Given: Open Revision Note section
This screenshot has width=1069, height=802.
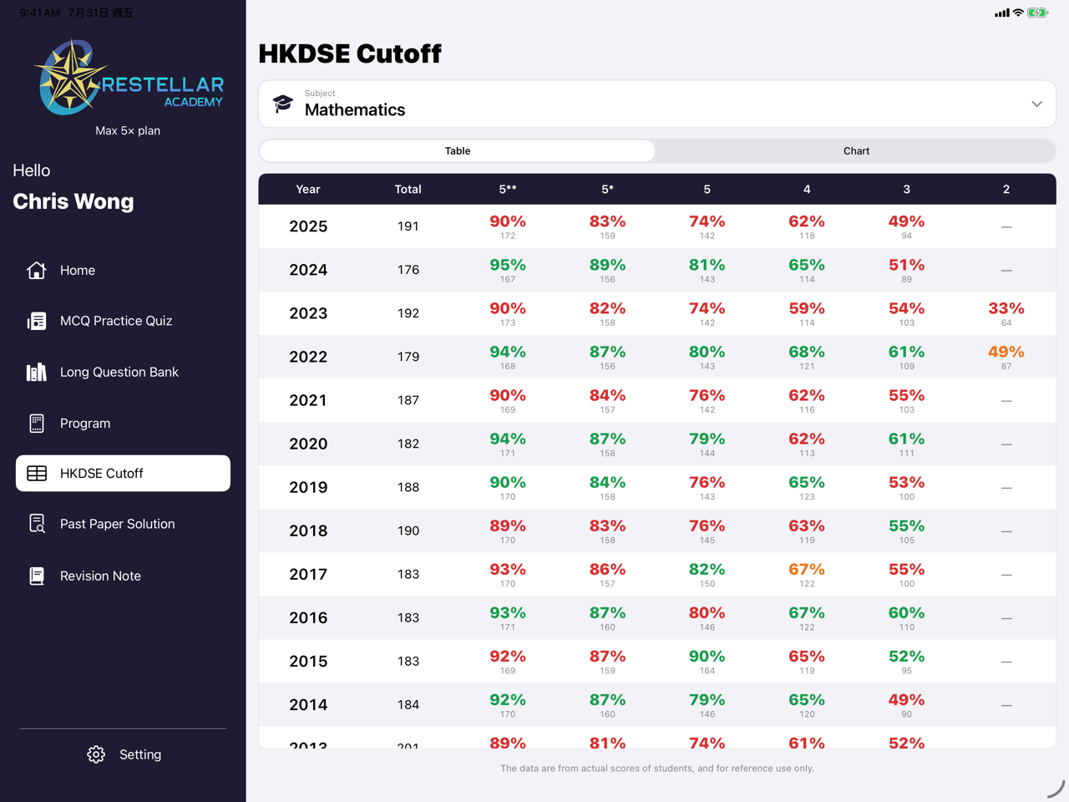Looking at the screenshot, I should coord(123,576).
